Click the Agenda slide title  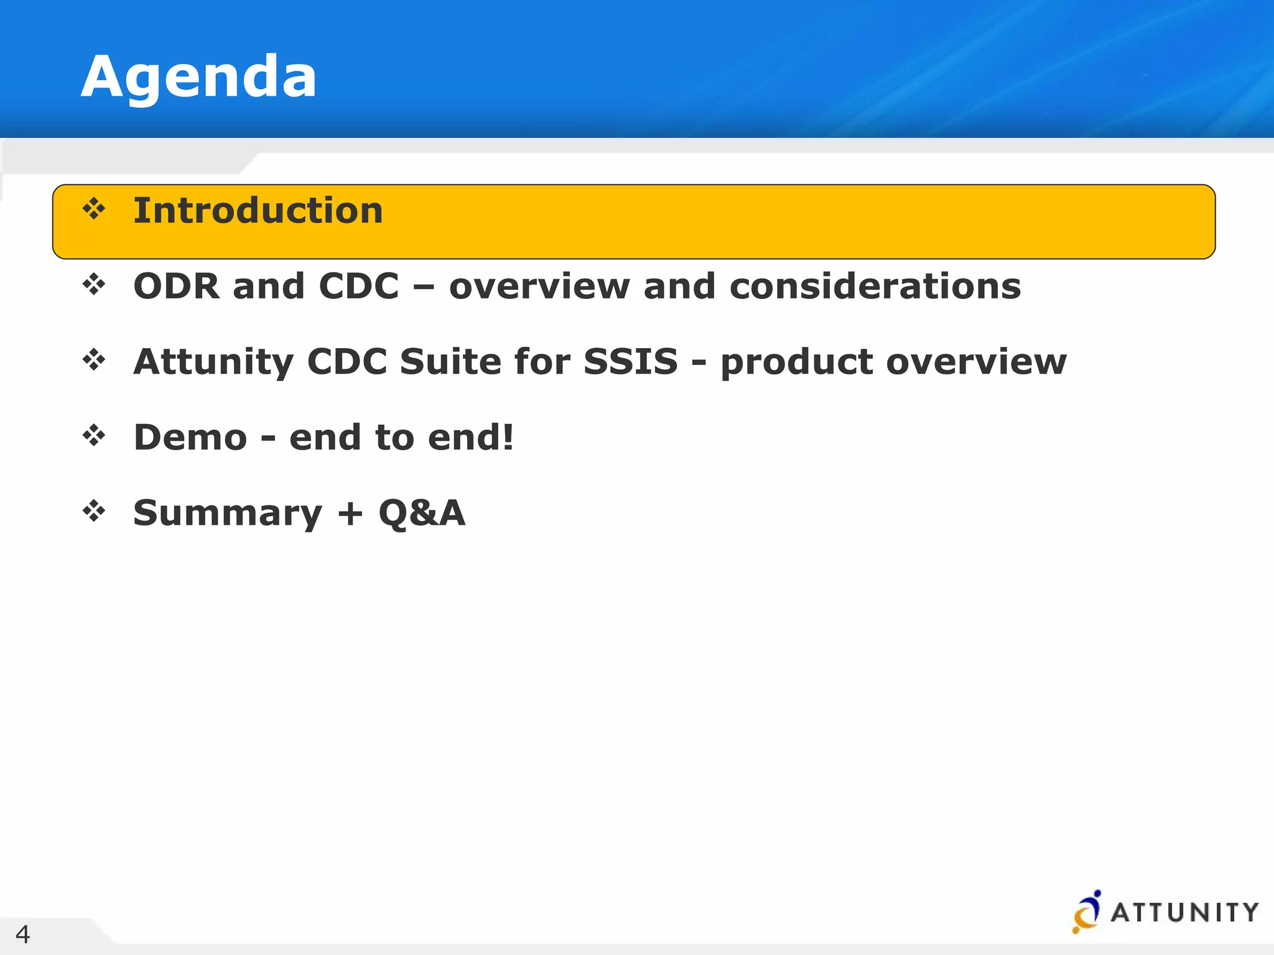(x=199, y=78)
